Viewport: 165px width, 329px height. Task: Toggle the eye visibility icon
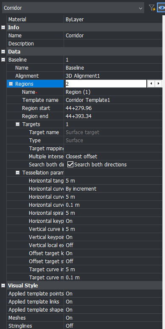tap(161, 8)
